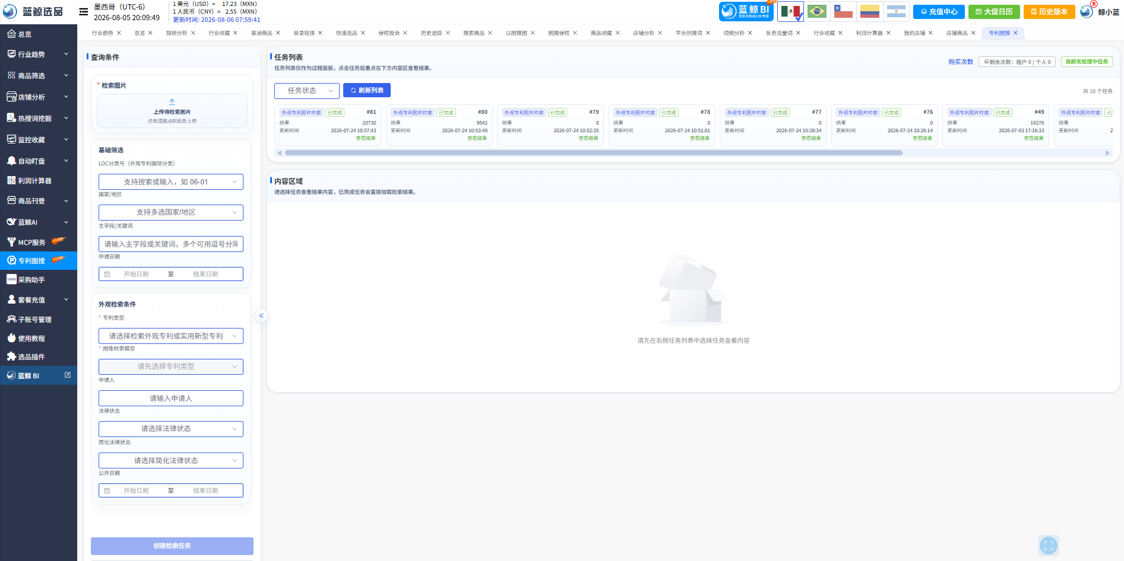Switch to the 快速选品 tab

point(346,33)
